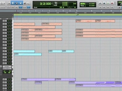Click the main counter showing 3|2|000
This screenshot has width=122, height=91.
point(45,4)
